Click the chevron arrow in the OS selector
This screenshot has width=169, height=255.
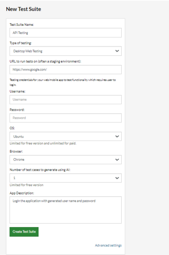[x=117, y=136]
